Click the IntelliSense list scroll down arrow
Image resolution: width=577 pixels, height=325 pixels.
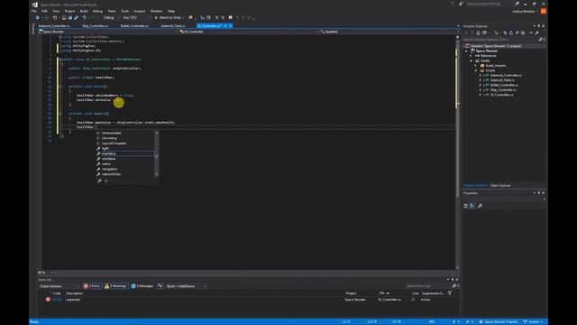(x=157, y=174)
